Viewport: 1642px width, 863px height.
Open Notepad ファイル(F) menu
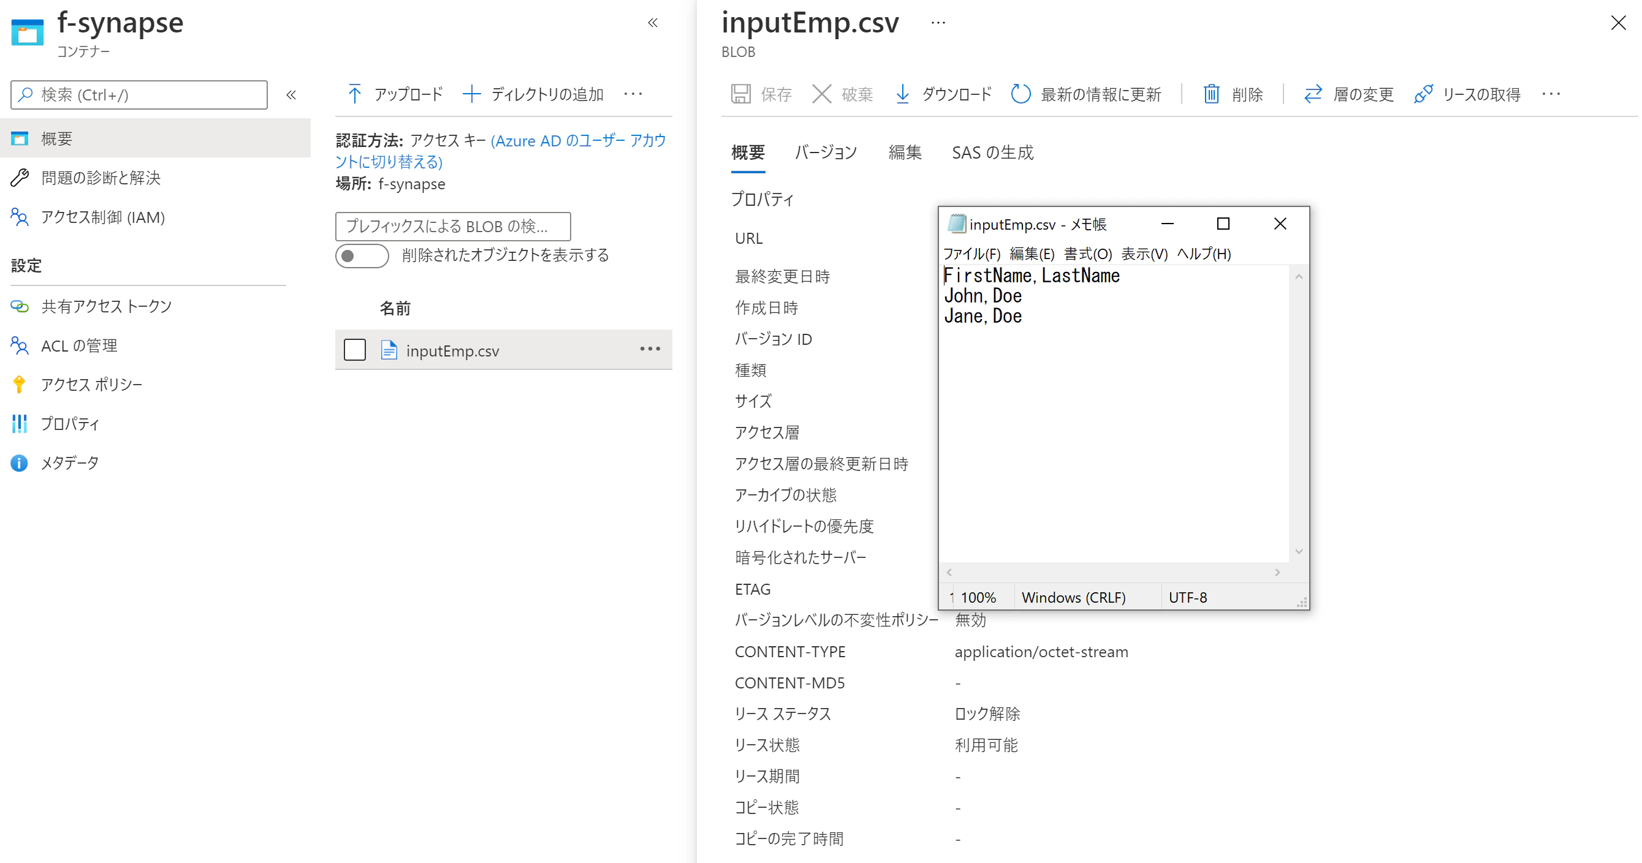971,254
